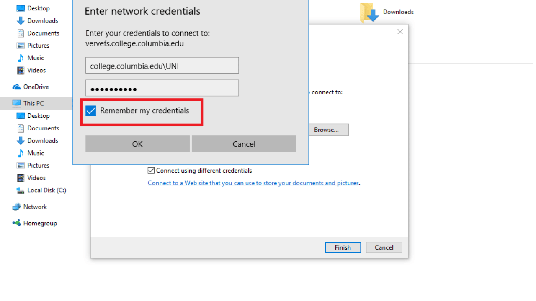The height and width of the screenshot is (301, 536).
Task: Click the Videos film icon under This PC
Action: tap(21, 178)
